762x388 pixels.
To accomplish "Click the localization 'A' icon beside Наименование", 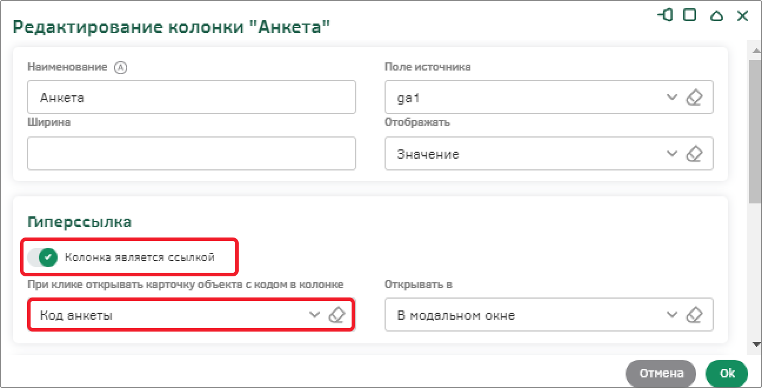I will click(121, 67).
